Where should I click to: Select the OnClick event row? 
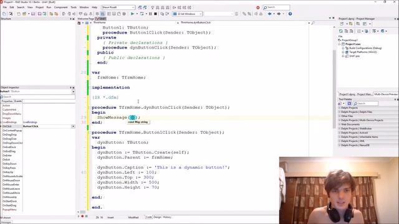pos(37,126)
